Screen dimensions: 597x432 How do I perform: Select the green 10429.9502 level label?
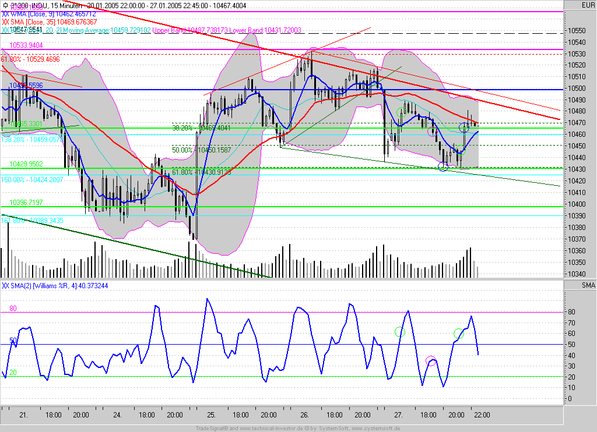[26, 164]
